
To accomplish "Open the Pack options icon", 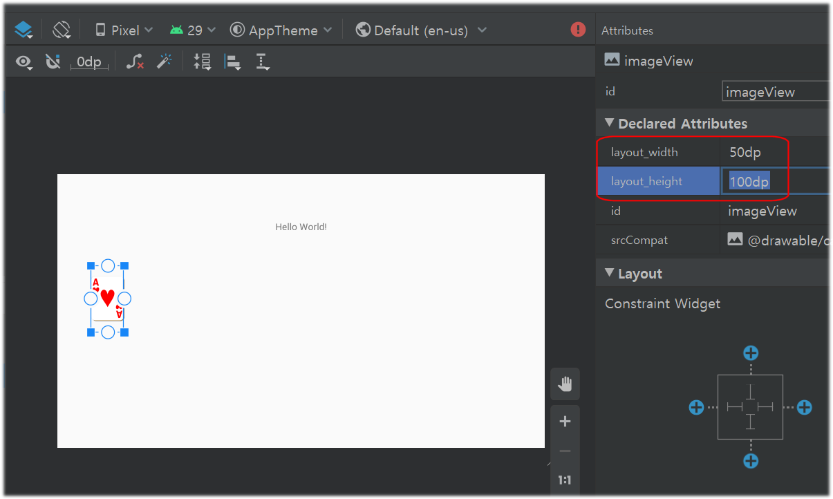I will (202, 62).
